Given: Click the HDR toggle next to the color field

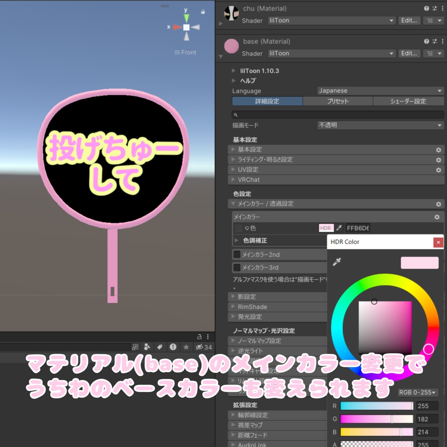Looking at the screenshot, I should pos(326,228).
